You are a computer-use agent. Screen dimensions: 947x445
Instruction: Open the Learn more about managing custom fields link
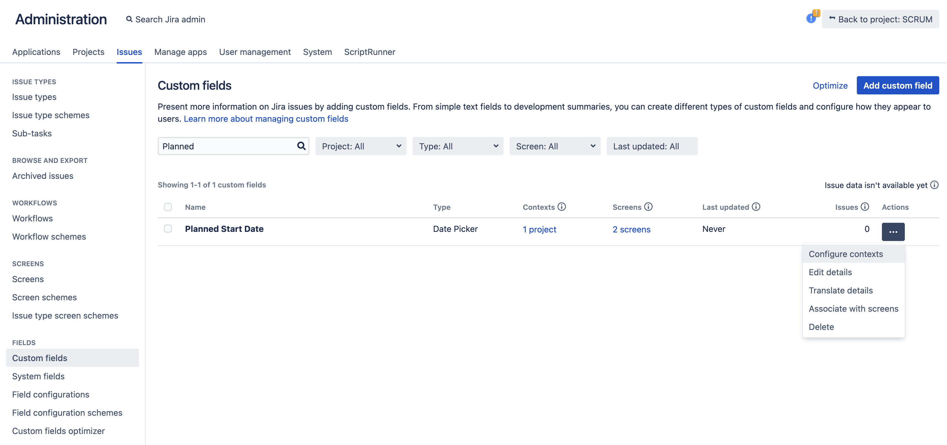click(x=266, y=118)
